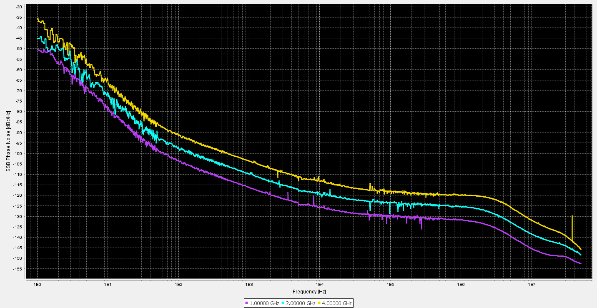Select the 1.00000 GHz legend label
The image size is (597, 308).
coord(264,303)
